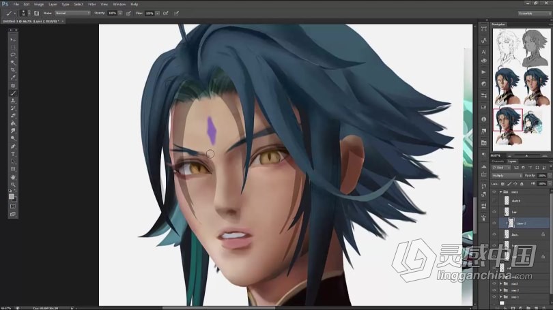Click the brush Flow value field
Image resolution: width=553 pixels, height=310 pixels.
pos(150,14)
